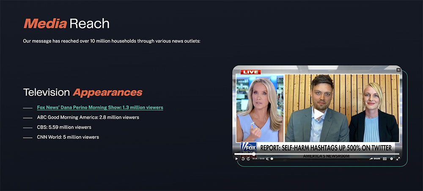The width and height of the screenshot is (423, 191).
Task: Enter fullscreen mode for the video
Action: [x=398, y=159]
